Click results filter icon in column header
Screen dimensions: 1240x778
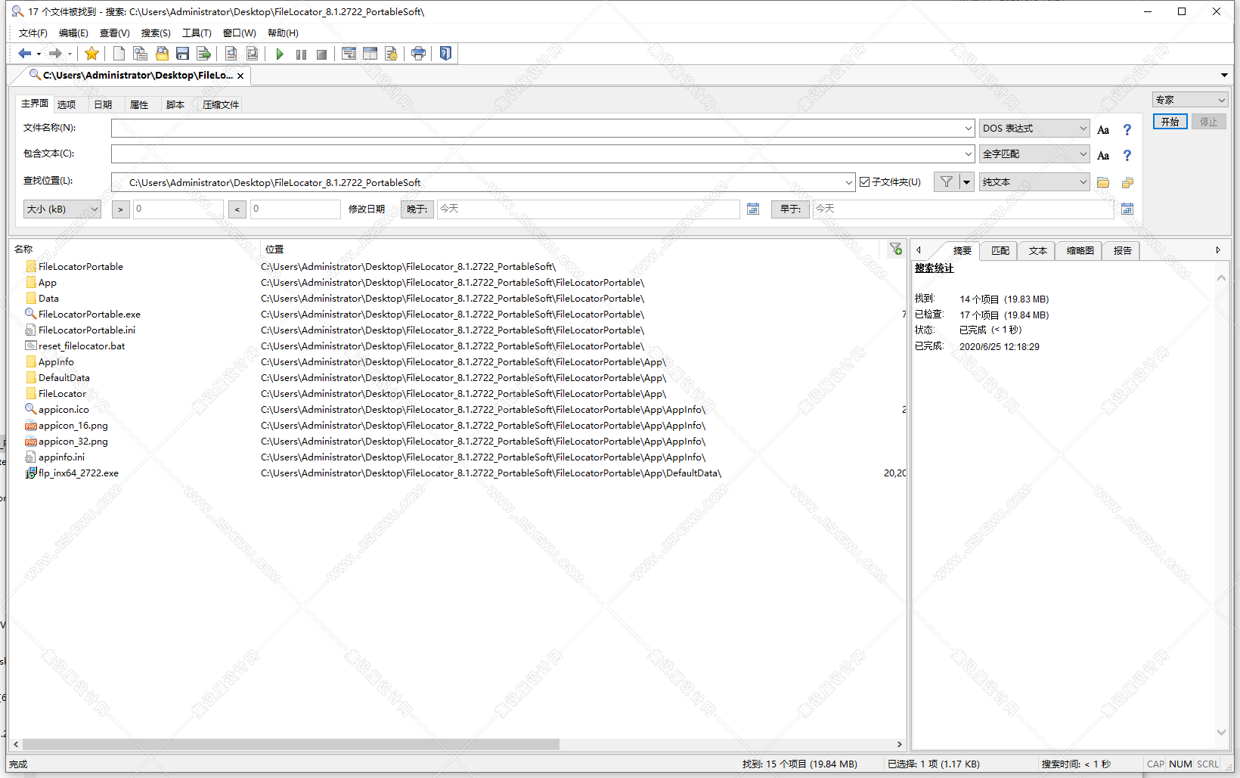click(896, 249)
